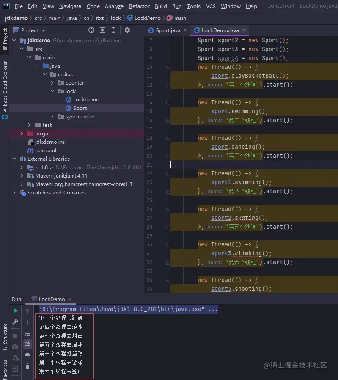This screenshot has height=380, width=338.
Task: Open the Project view dropdown arrow
Action: coord(44,30)
